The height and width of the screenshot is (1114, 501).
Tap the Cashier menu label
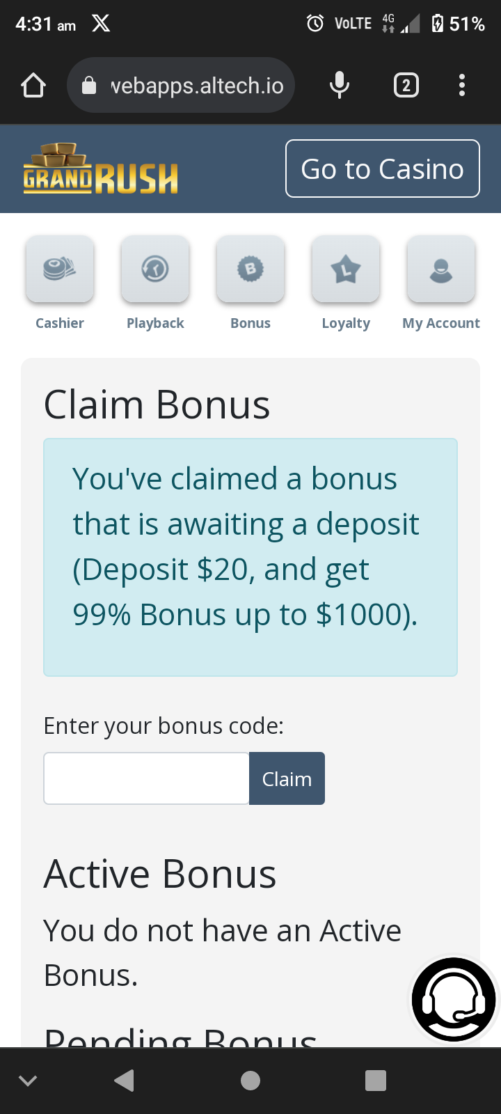point(60,323)
